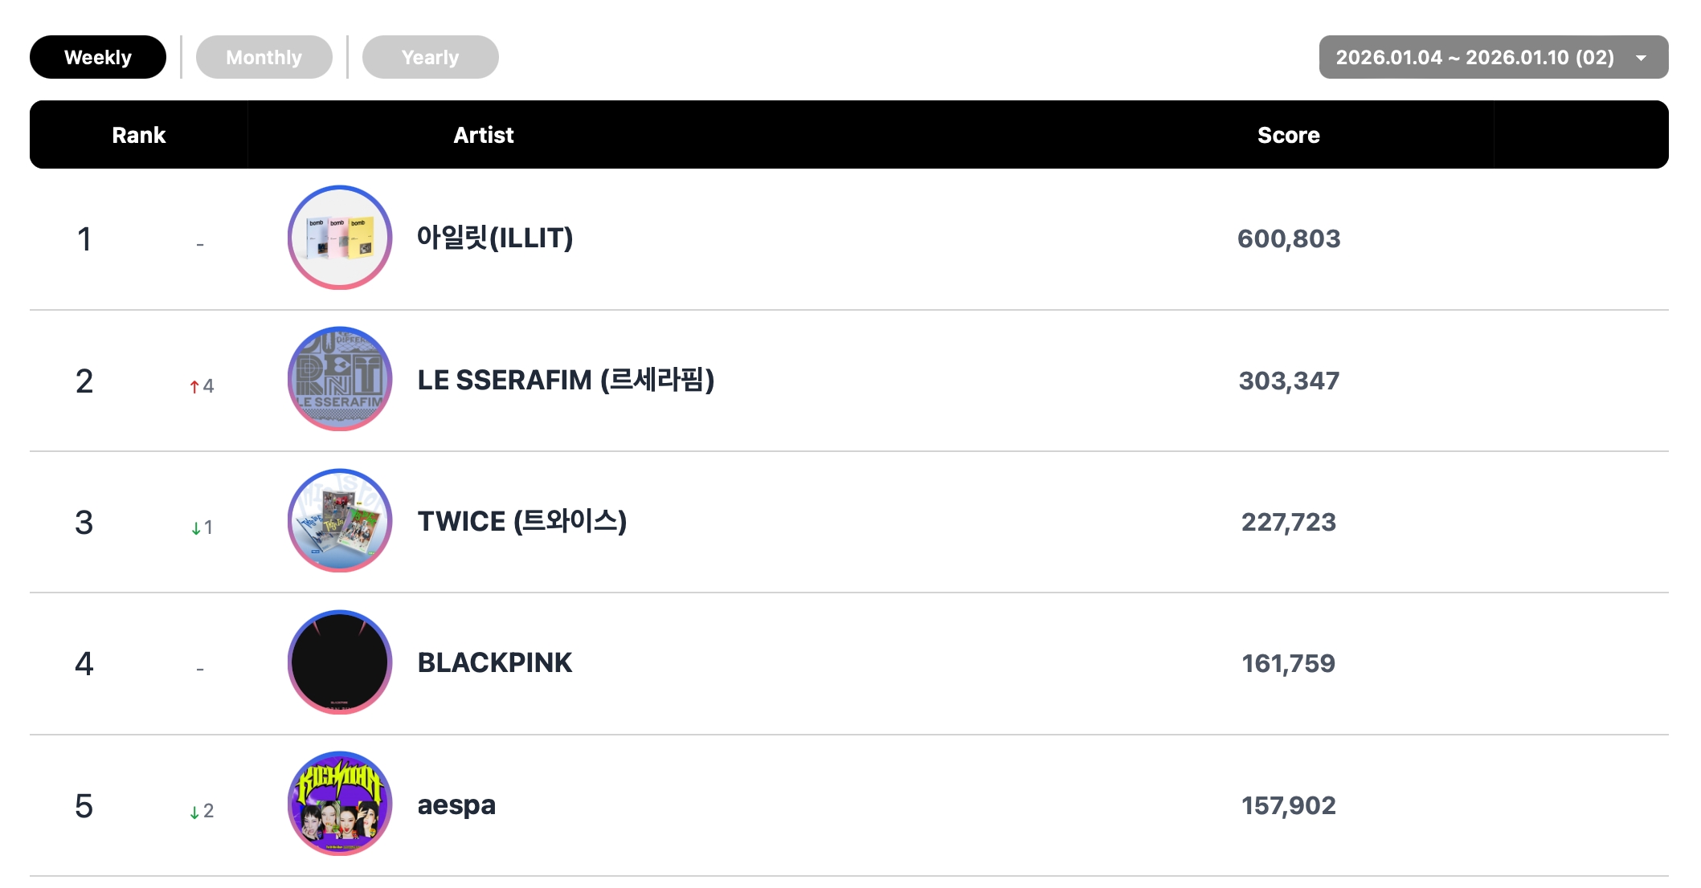Image resolution: width=1701 pixels, height=888 pixels.
Task: Open the week date range dropdown
Action: point(1474,57)
